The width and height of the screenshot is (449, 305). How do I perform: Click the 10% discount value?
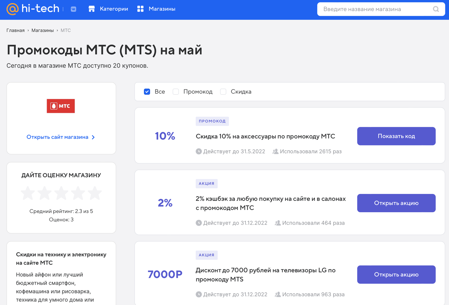tap(165, 136)
